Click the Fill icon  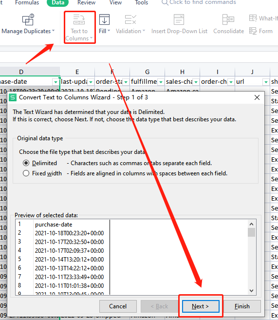[x=104, y=19]
